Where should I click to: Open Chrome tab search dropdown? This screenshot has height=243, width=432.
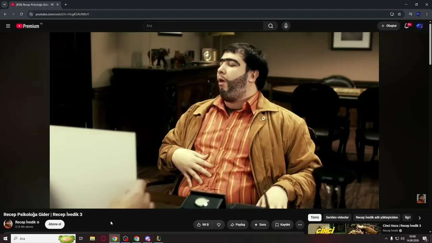(4, 5)
